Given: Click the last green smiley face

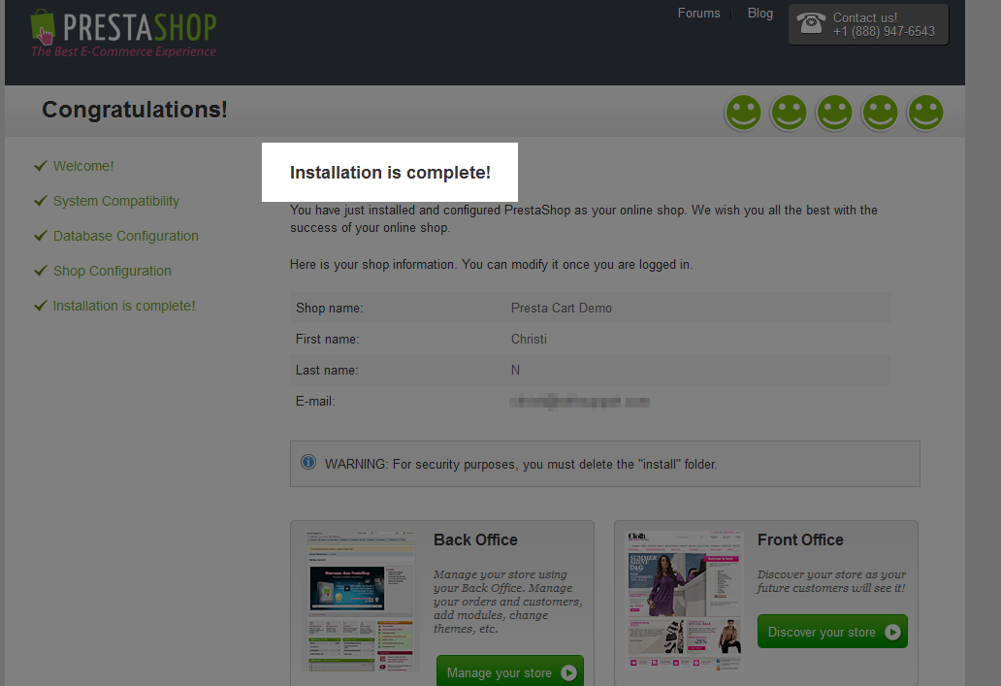Looking at the screenshot, I should (x=925, y=112).
